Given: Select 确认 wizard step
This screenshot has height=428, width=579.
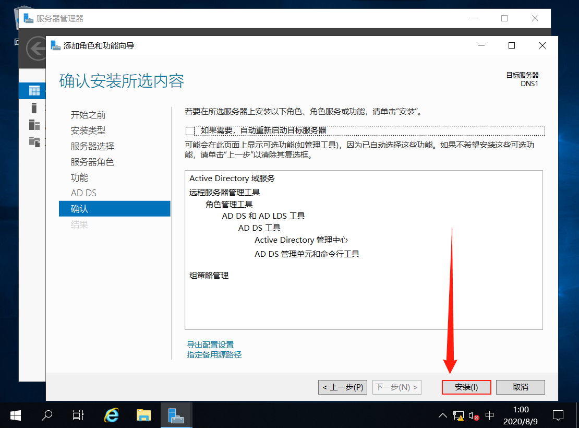Looking at the screenshot, I should [114, 209].
